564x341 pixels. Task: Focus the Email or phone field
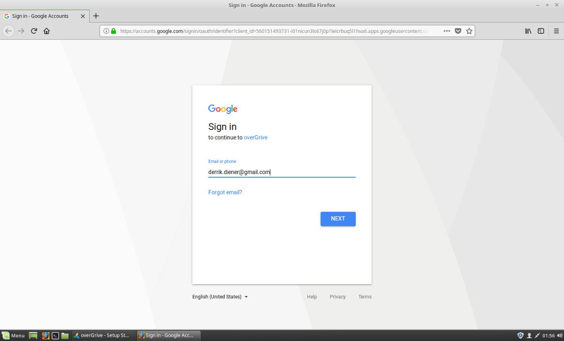pyautogui.click(x=282, y=172)
